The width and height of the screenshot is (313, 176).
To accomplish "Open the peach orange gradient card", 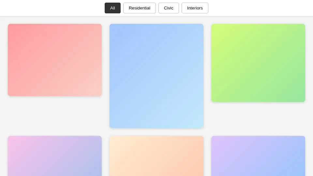I will [156, 156].
